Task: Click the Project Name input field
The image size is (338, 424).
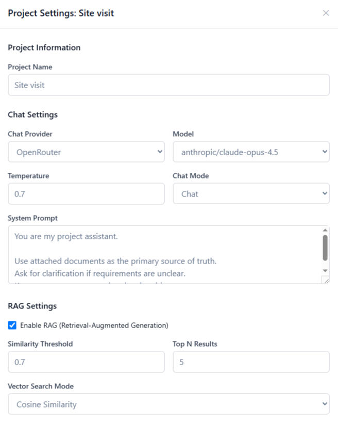Action: (x=168, y=85)
